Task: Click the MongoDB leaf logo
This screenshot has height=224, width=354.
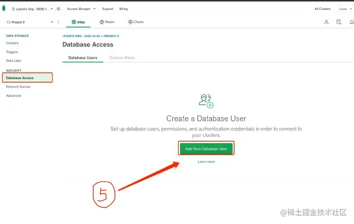Action: click(4, 8)
